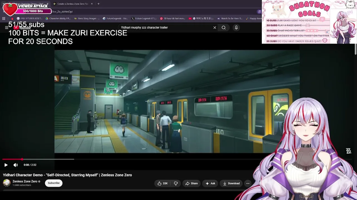
Task: Start voice search with microphone
Action: [x=236, y=27]
